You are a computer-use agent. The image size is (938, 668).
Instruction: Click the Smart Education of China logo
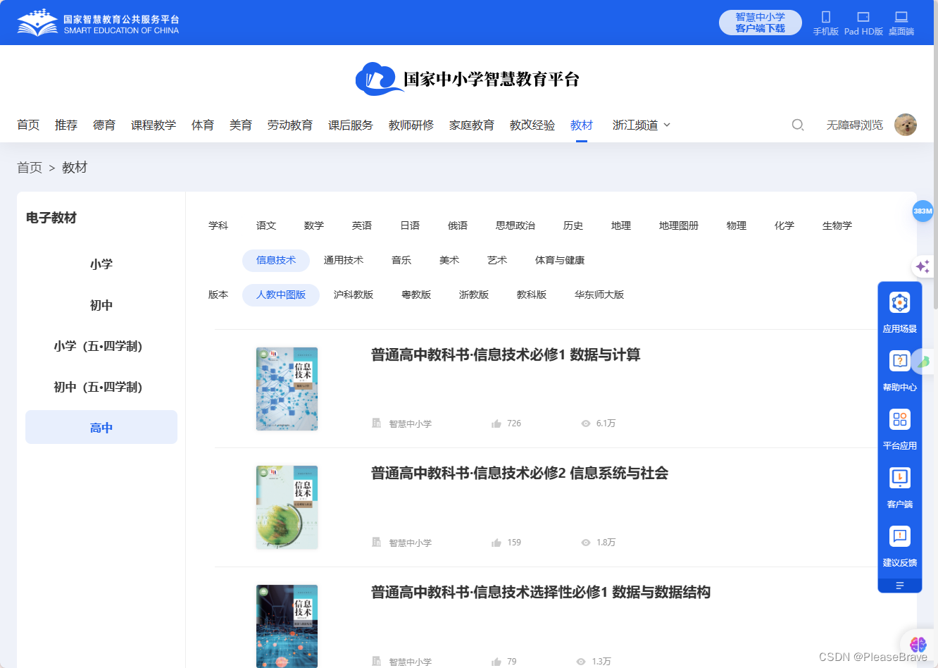(98, 23)
